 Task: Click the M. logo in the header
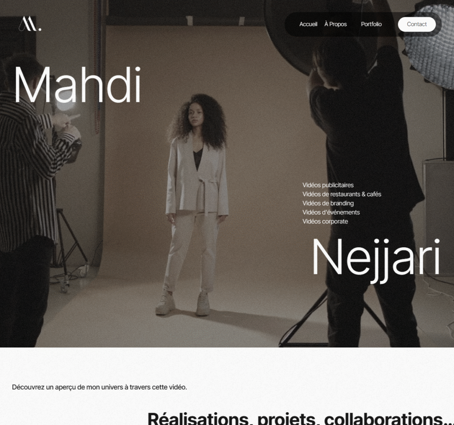30,24
